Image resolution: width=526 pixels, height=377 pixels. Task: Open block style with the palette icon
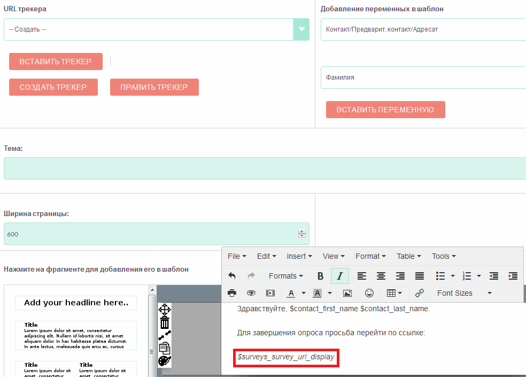coord(165,361)
